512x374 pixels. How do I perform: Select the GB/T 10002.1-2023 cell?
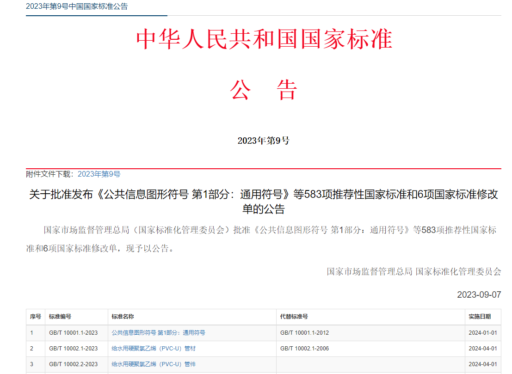coord(73,348)
